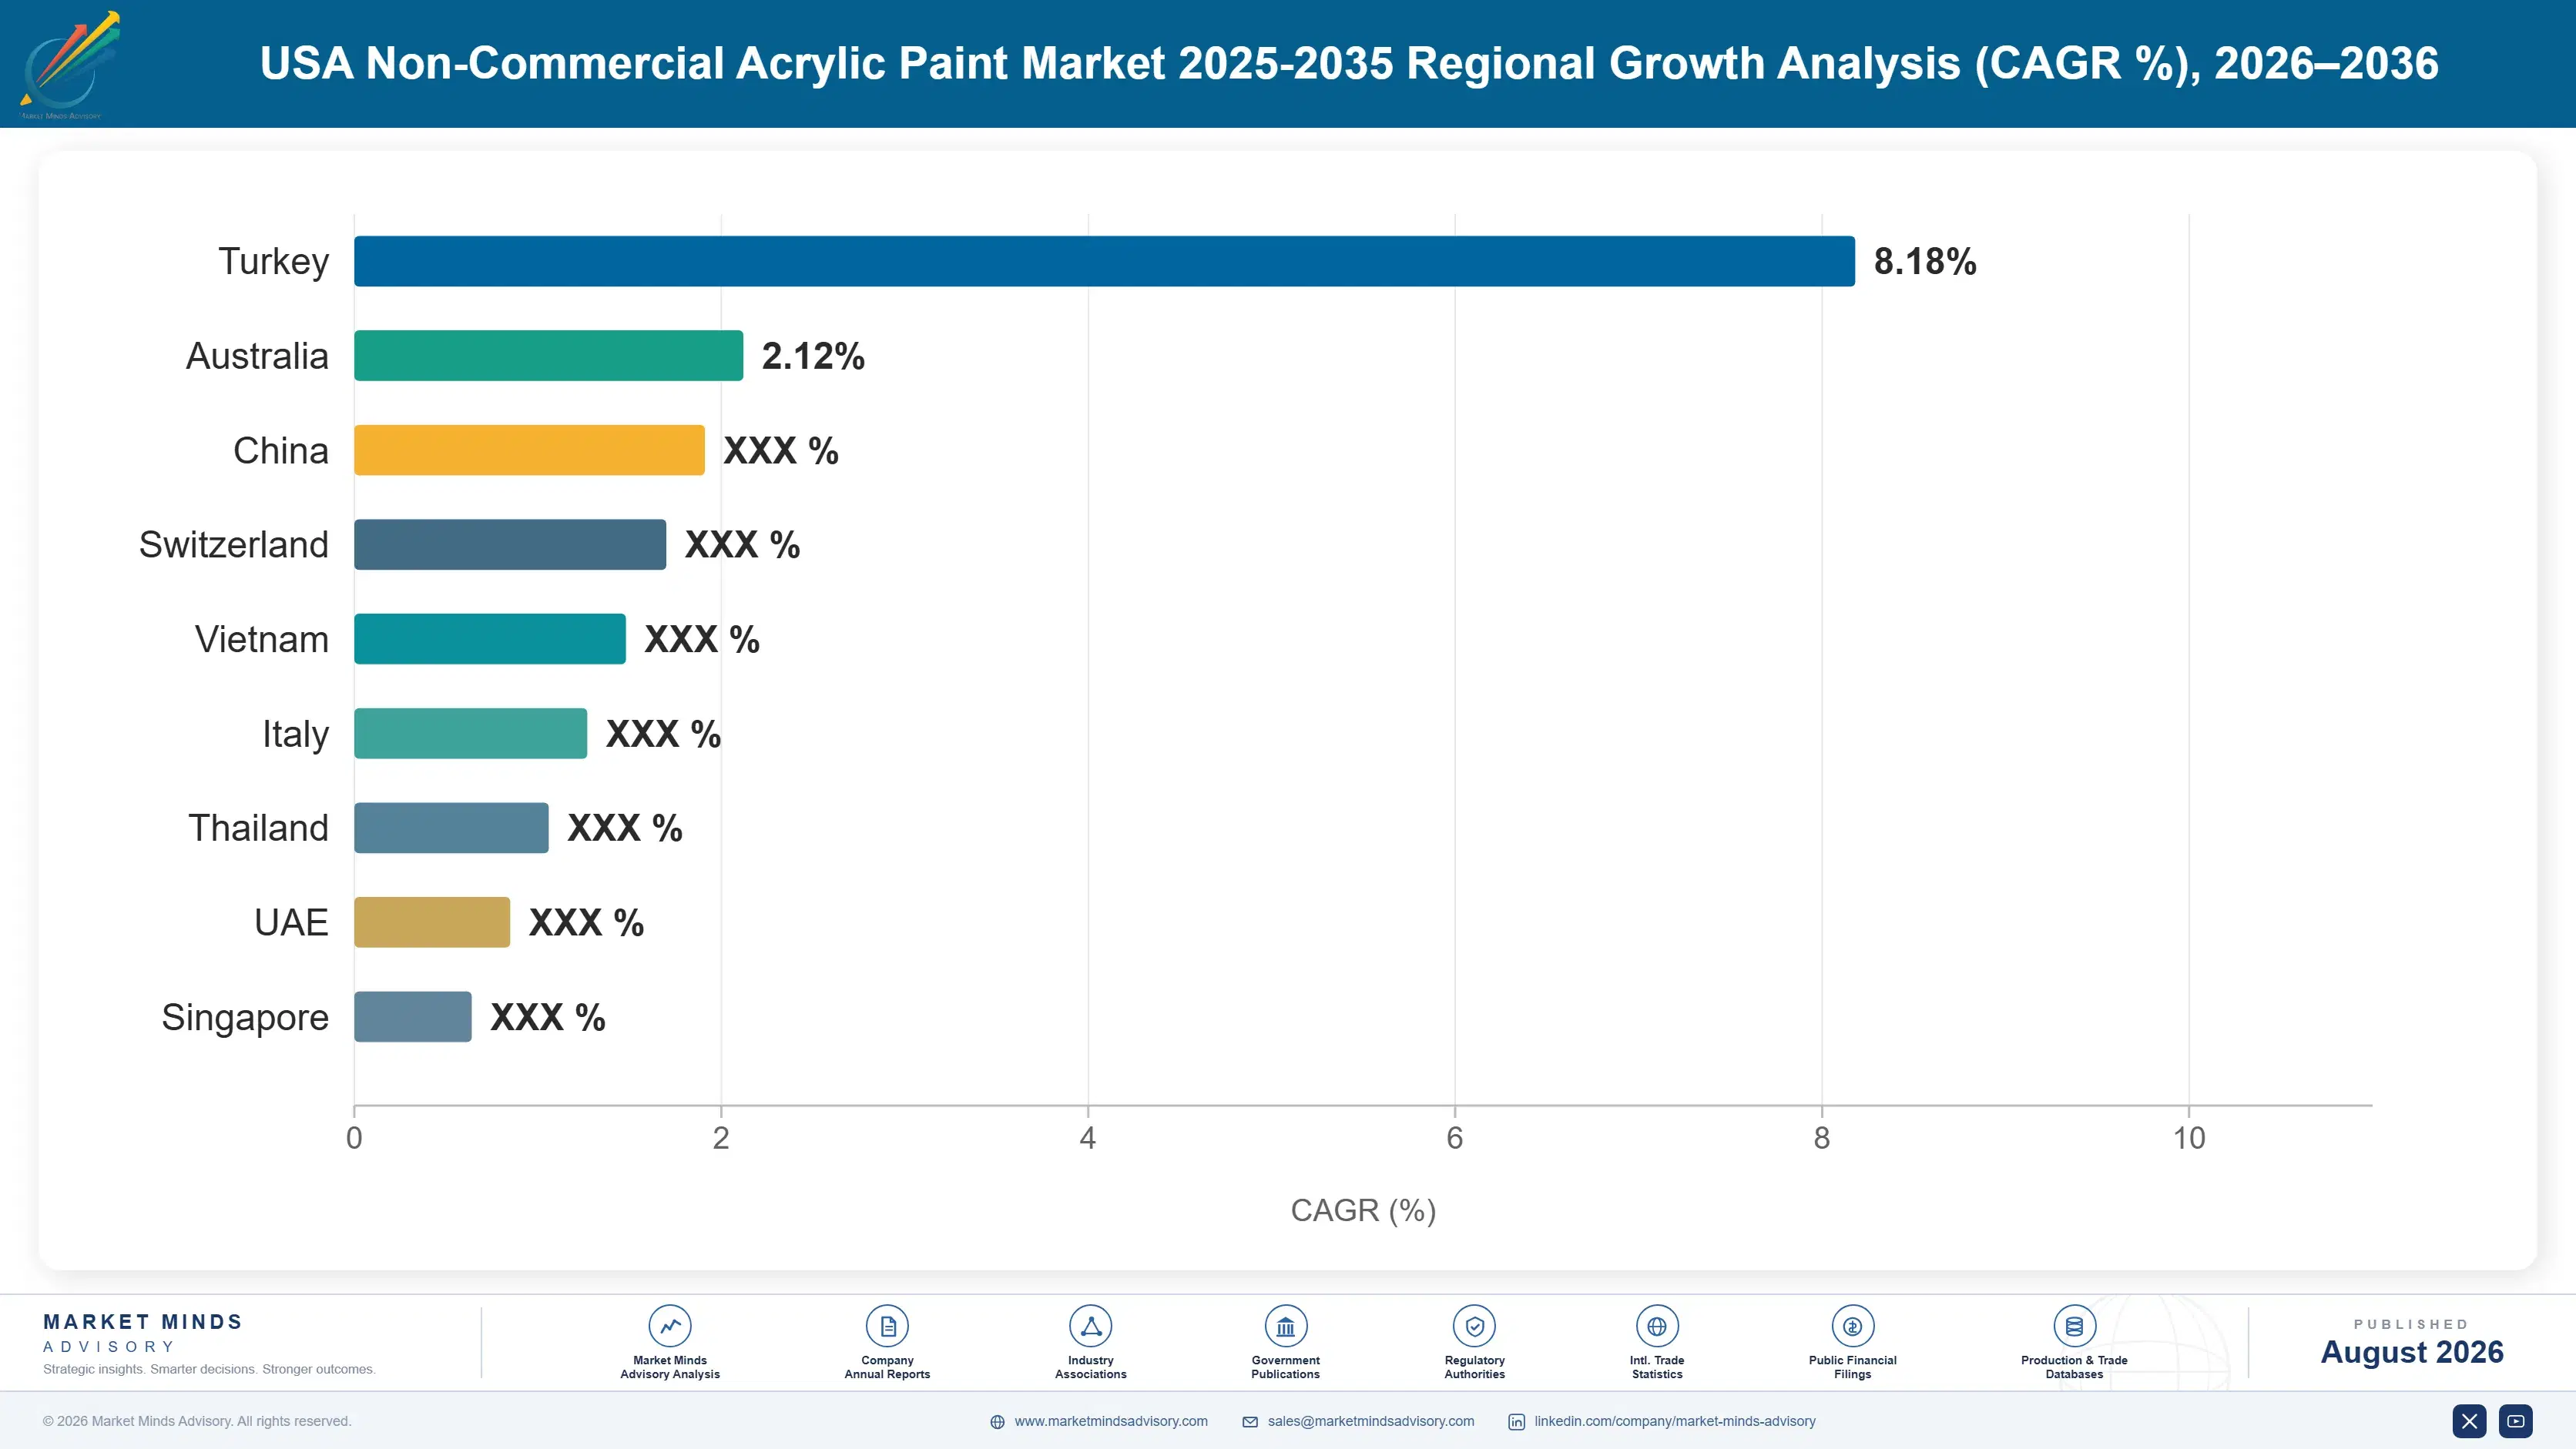Viewport: 2576px width, 1449px height.
Task: Click the MARKET MINDS ADVISORY footer wordmark
Action: (x=143, y=1333)
